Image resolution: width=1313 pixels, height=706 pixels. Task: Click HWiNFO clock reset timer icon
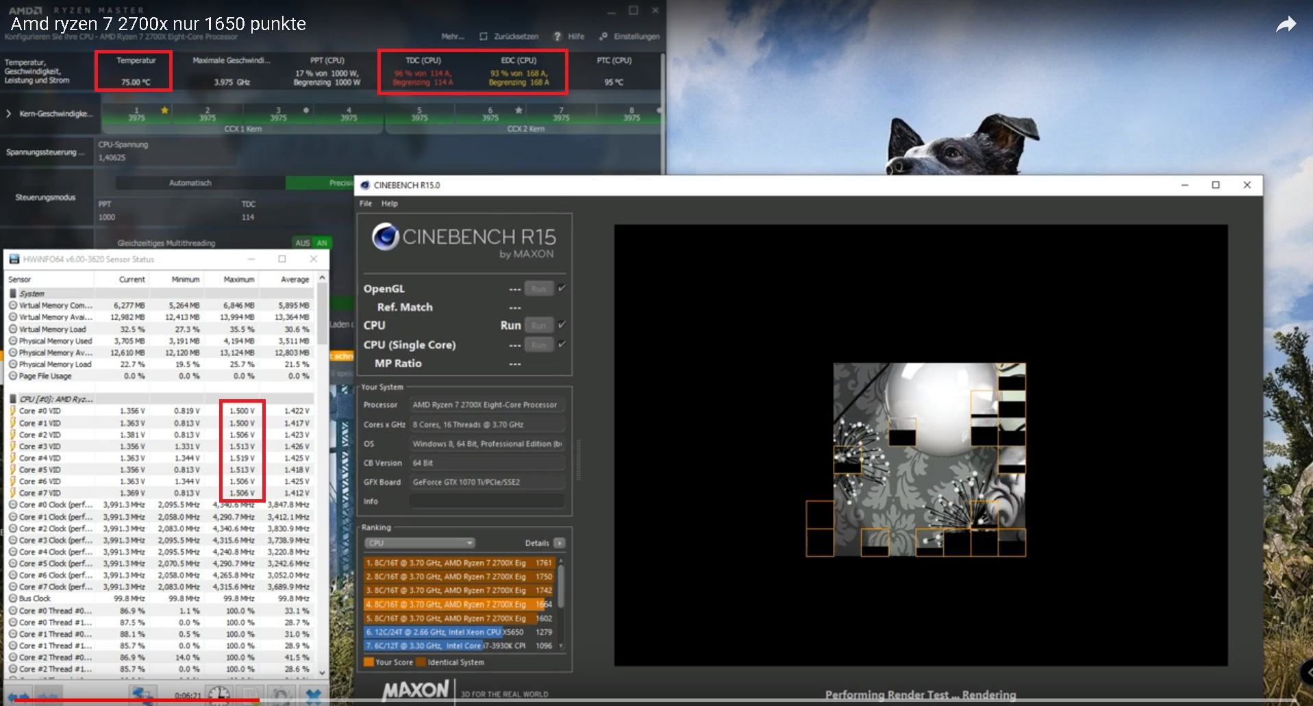(218, 696)
